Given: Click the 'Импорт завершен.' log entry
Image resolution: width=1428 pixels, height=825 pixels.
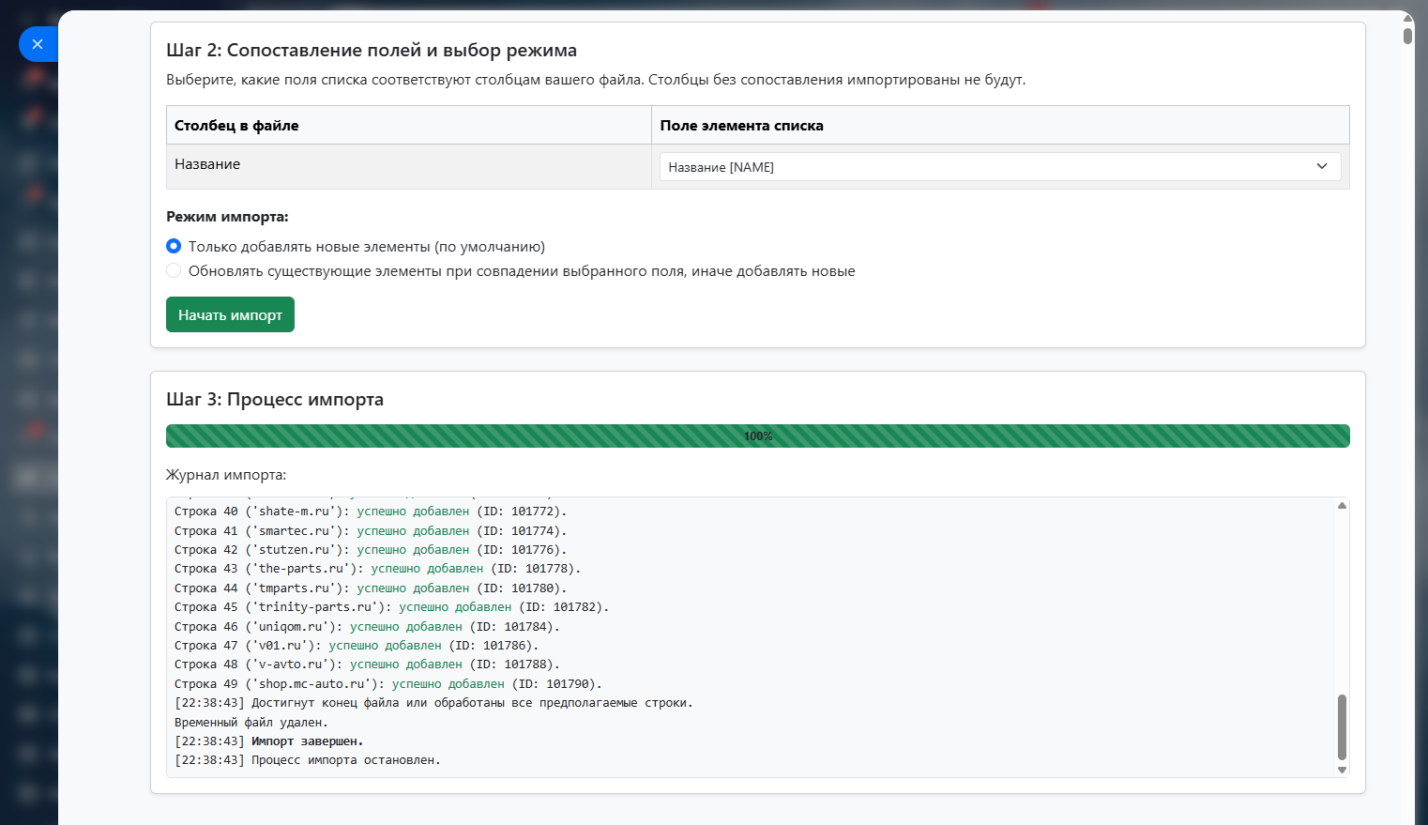Looking at the screenshot, I should click(x=307, y=741).
